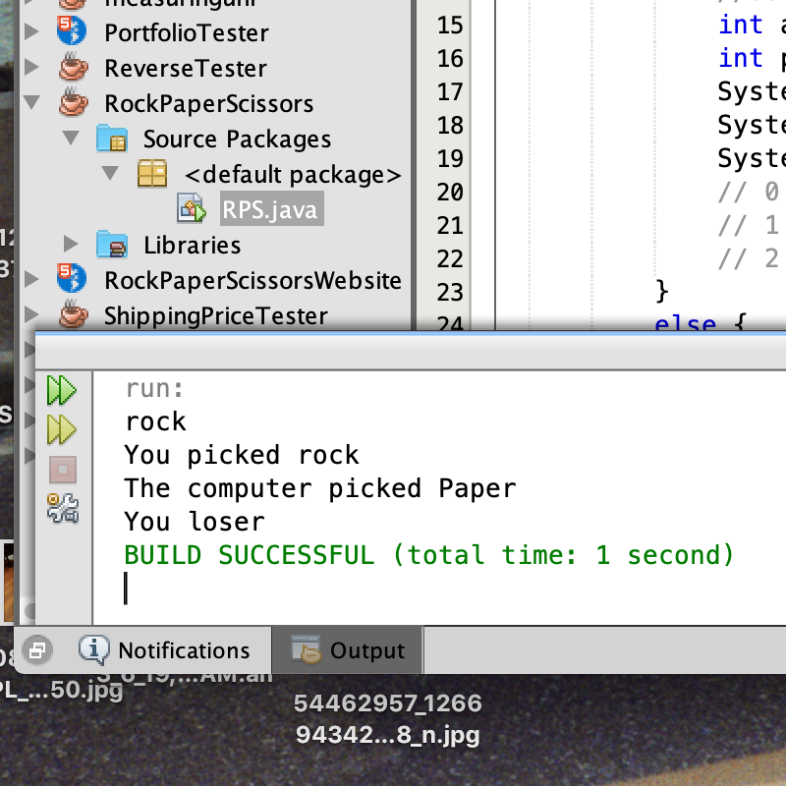Collapse the RockPaperScissors project node
786x786 pixels.
pos(31,103)
